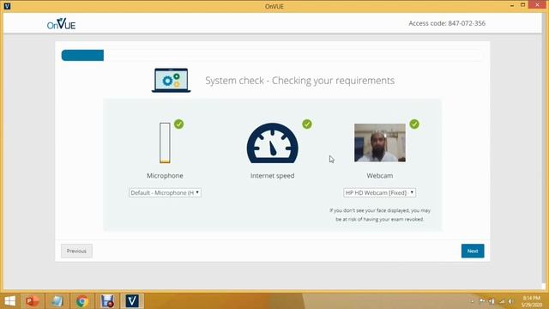The height and width of the screenshot is (309, 549).
Task: Click the green checkmark beside Microphone
Action: coord(179,124)
